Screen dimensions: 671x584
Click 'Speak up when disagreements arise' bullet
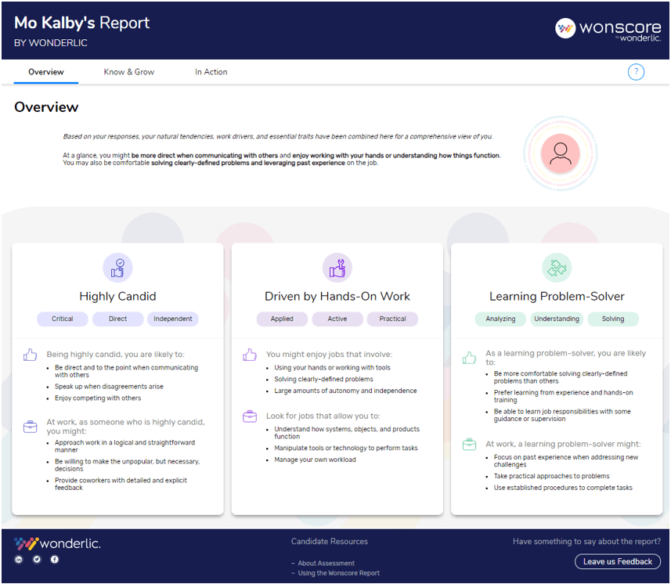pyautogui.click(x=109, y=387)
